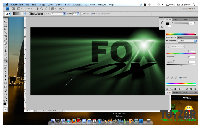The width and height of the screenshot is (201, 128).
Task: Select the Eraser tool
Action: (x=6, y=58)
